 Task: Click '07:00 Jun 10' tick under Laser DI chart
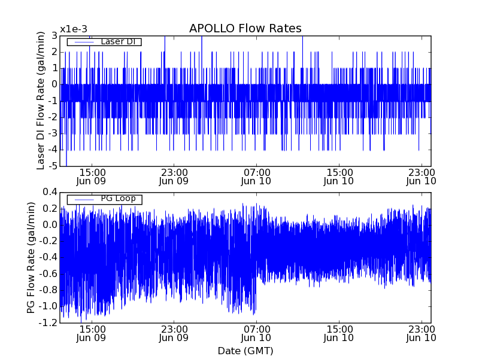(256, 177)
